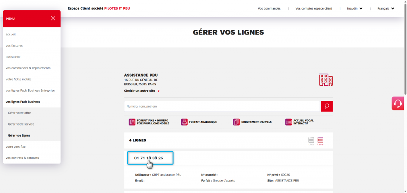The width and height of the screenshot is (407, 193).
Task: Open Vos commandes in top bar
Action: (x=269, y=9)
